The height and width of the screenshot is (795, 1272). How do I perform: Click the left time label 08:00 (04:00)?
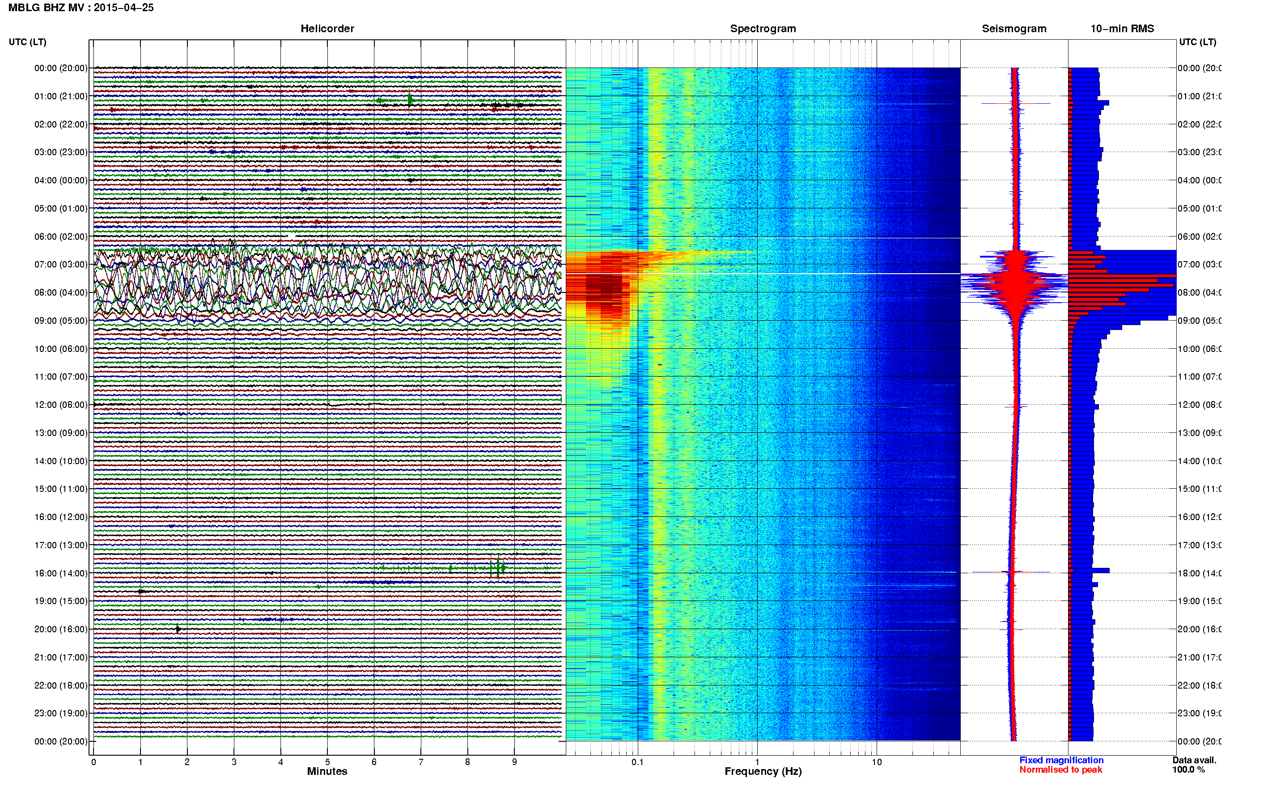61,293
